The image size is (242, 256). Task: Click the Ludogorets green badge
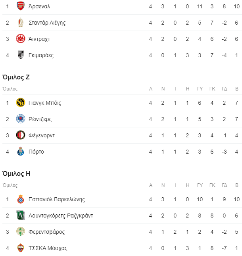21,215
